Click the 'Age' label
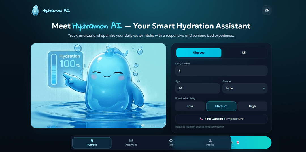306x152 pixels. coord(178,81)
